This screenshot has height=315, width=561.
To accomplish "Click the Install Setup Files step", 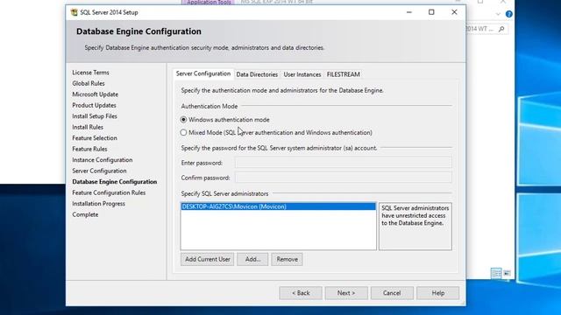I will [x=95, y=116].
